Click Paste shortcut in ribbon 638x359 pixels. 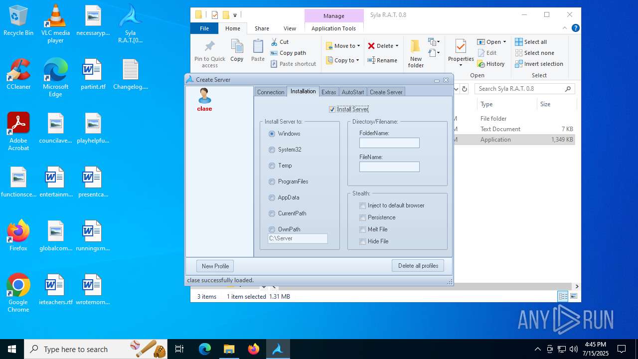pyautogui.click(x=293, y=64)
